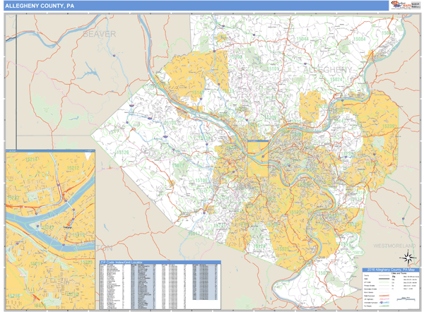Click ZIP code label 15018
Image resolution: width=424 pixels, height=312 pixels.
click(x=358, y=253)
